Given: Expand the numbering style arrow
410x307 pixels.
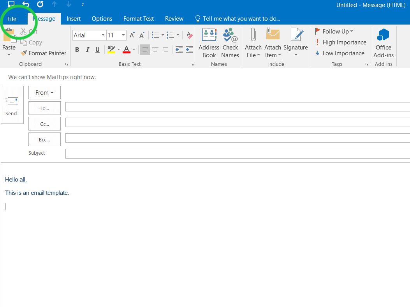Looking at the screenshot, I should [178, 35].
